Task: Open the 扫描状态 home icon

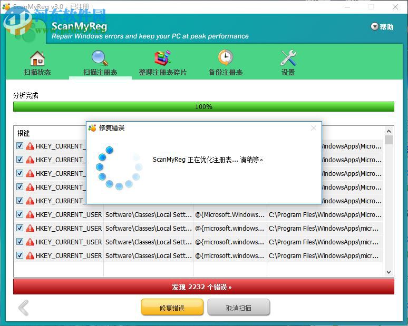Action: [37, 58]
